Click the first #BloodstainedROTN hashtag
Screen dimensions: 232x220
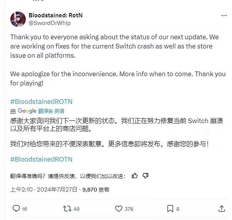[x=41, y=102]
